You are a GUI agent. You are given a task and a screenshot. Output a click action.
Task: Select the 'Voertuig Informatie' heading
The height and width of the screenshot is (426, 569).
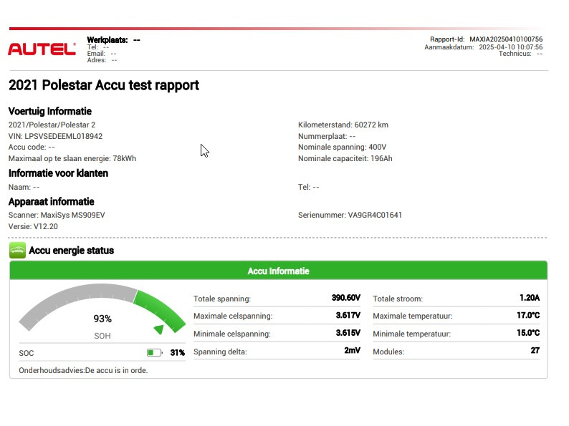click(50, 111)
